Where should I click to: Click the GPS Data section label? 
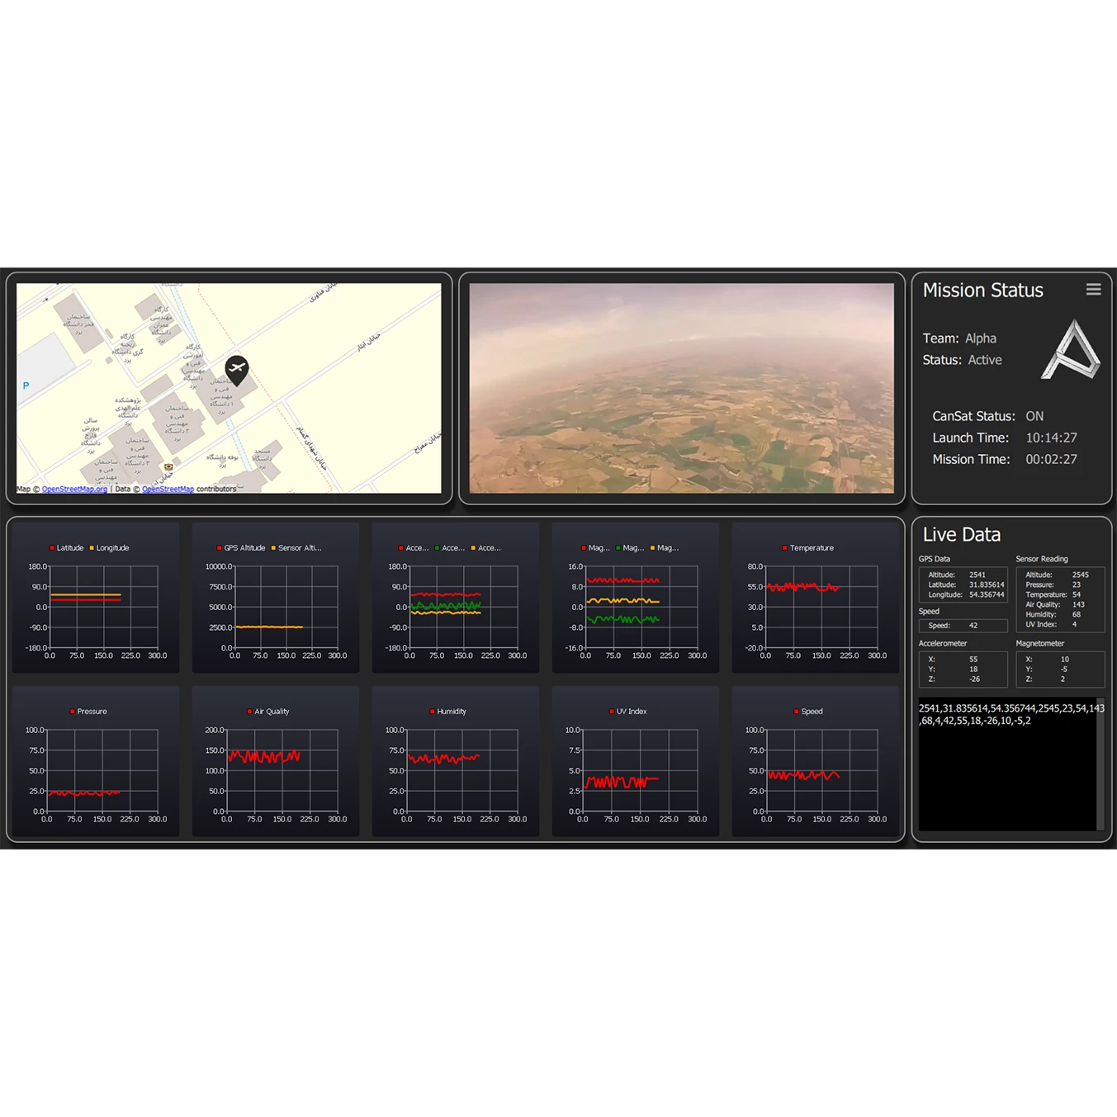[x=935, y=559]
